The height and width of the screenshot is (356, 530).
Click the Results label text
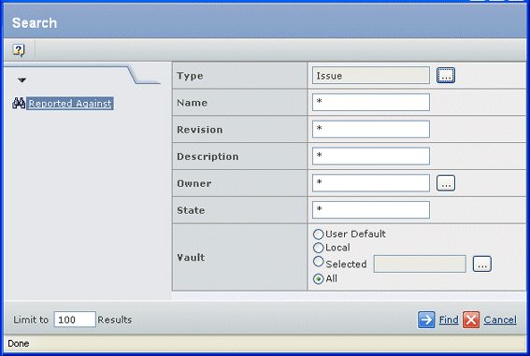115,320
